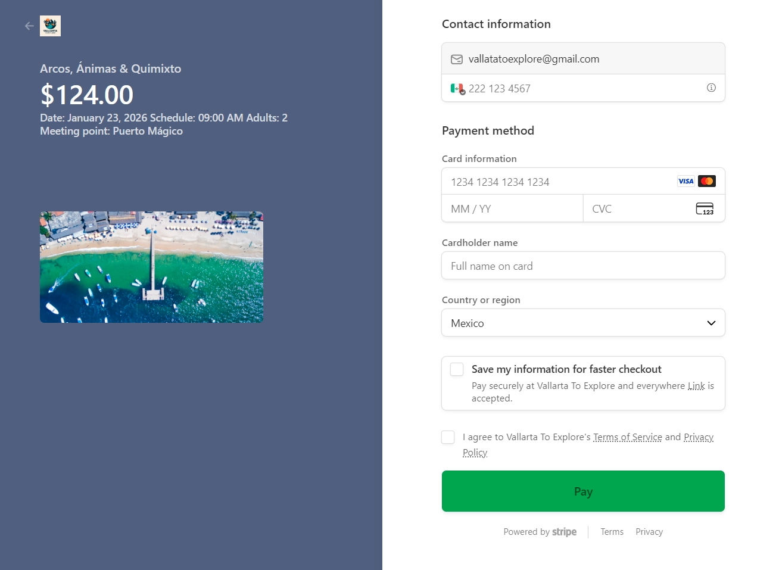The image size is (776, 570).
Task: Click the Full name on card field
Action: click(x=583, y=266)
